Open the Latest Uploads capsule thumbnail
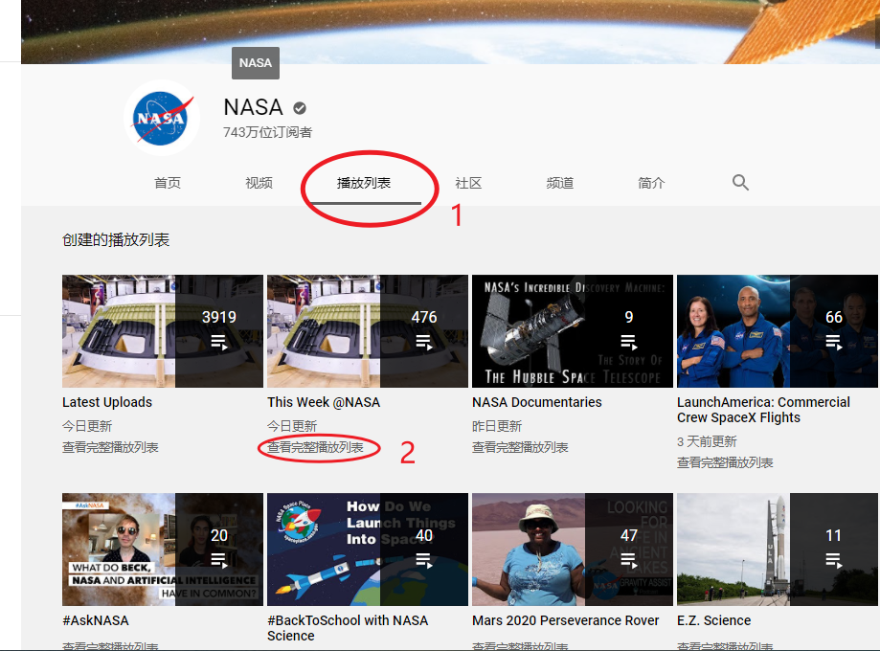 click(163, 331)
